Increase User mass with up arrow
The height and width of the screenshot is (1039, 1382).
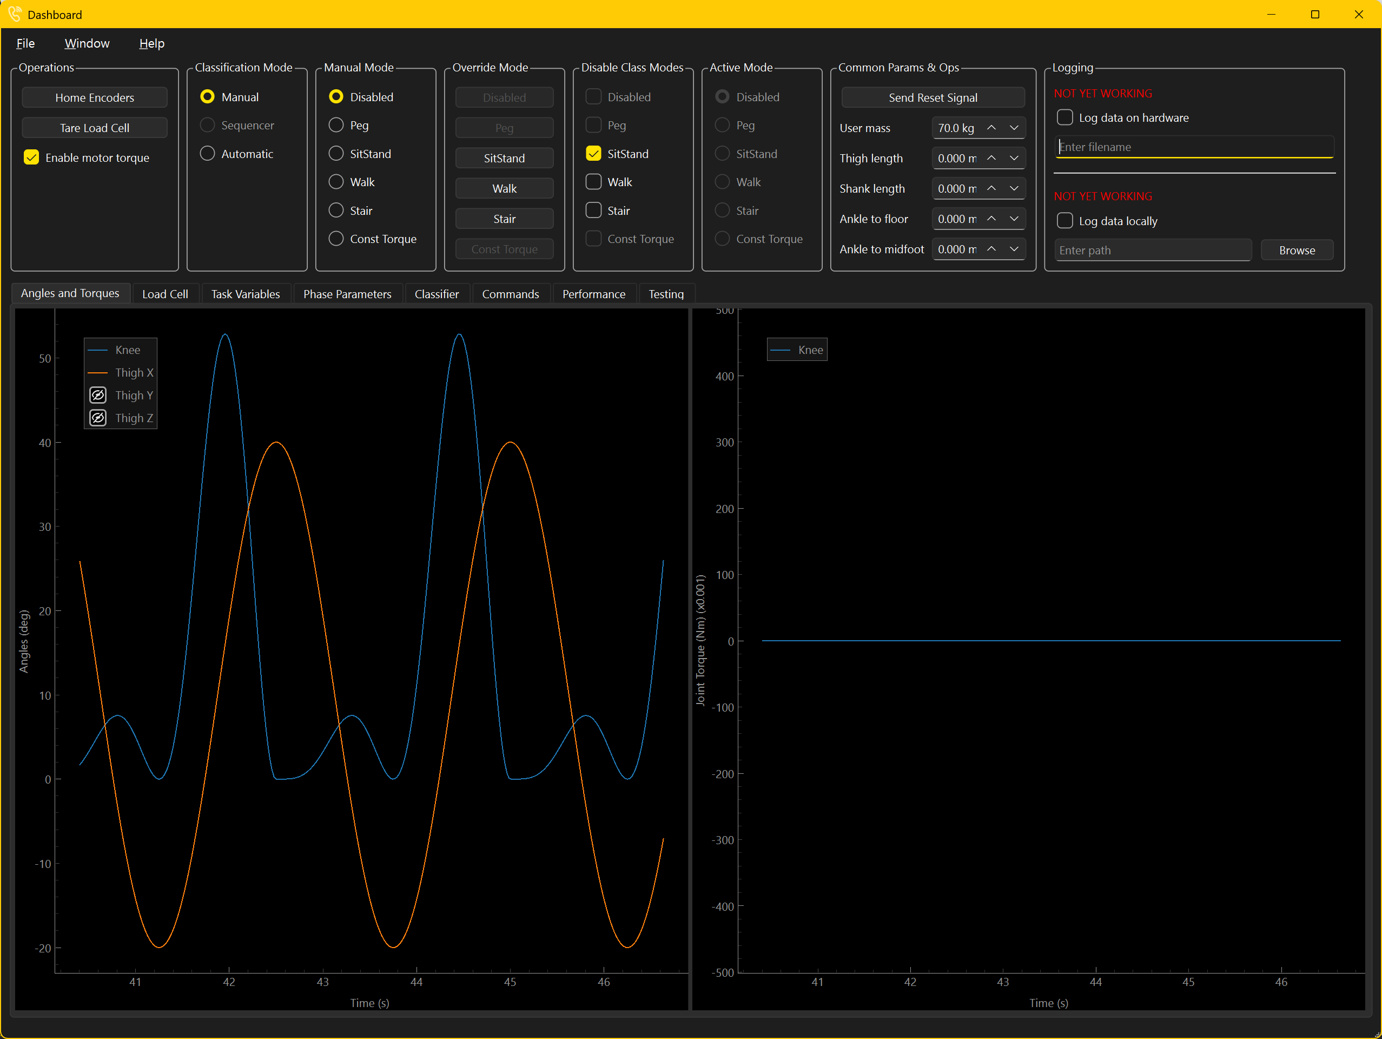(x=991, y=128)
